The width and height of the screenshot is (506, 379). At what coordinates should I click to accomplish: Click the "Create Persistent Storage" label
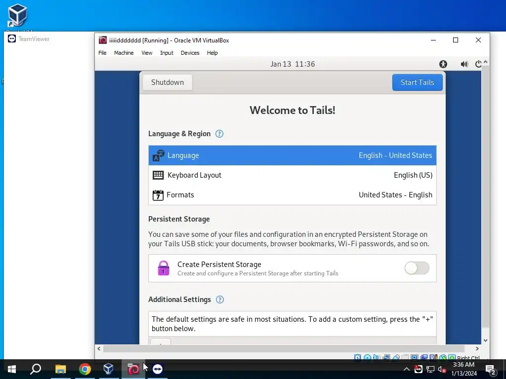pos(219,265)
